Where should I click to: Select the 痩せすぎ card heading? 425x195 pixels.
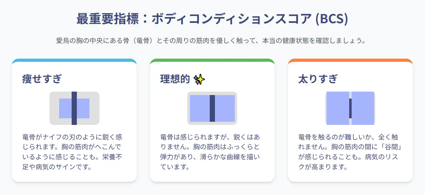coord(42,79)
